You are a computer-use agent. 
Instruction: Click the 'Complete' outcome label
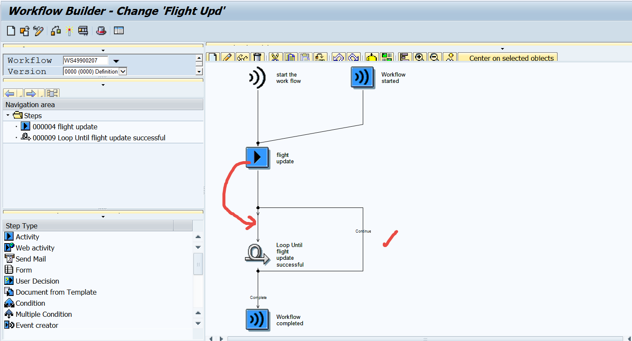(258, 298)
